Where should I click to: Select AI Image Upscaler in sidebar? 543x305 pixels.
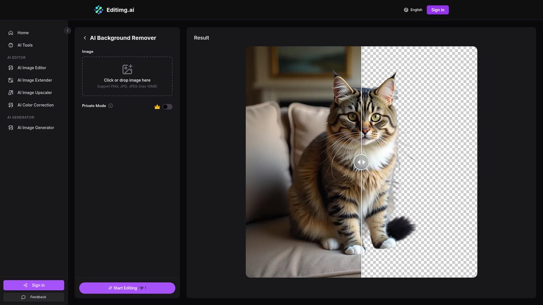click(34, 92)
